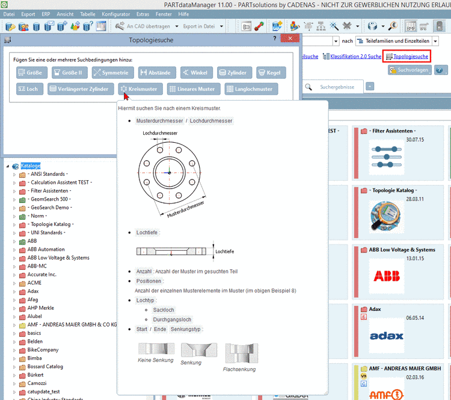Viewport: 451px width, 400px height.
Task: Click the colorful person icon next to SAP
Action: pyautogui.click(x=295, y=27)
